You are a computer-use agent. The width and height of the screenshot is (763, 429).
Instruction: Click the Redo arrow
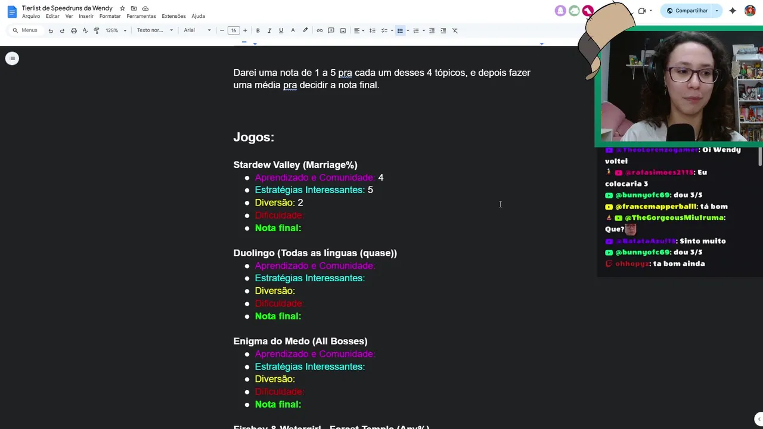pos(62,30)
